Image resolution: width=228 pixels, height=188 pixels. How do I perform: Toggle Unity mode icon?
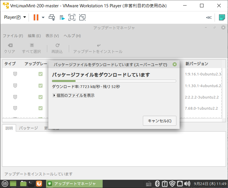pyautogui.click(x=82, y=17)
